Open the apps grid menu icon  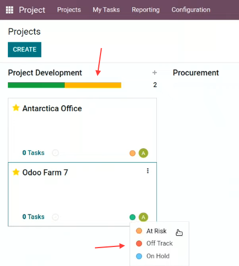[x=9, y=10]
